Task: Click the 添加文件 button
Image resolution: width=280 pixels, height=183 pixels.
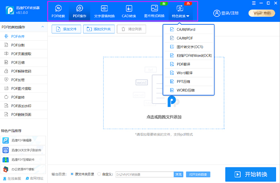Action: (x=66, y=29)
